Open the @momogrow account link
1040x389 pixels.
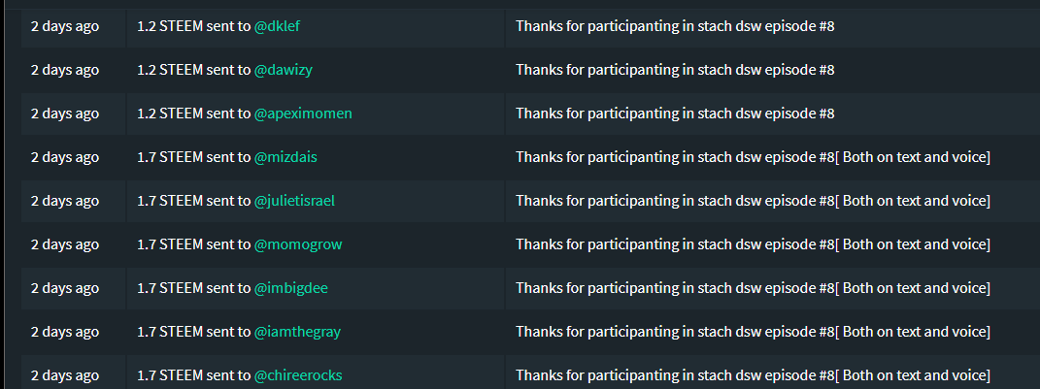(x=298, y=244)
